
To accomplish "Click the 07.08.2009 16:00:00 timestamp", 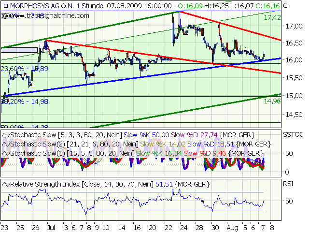I will click(139, 6).
